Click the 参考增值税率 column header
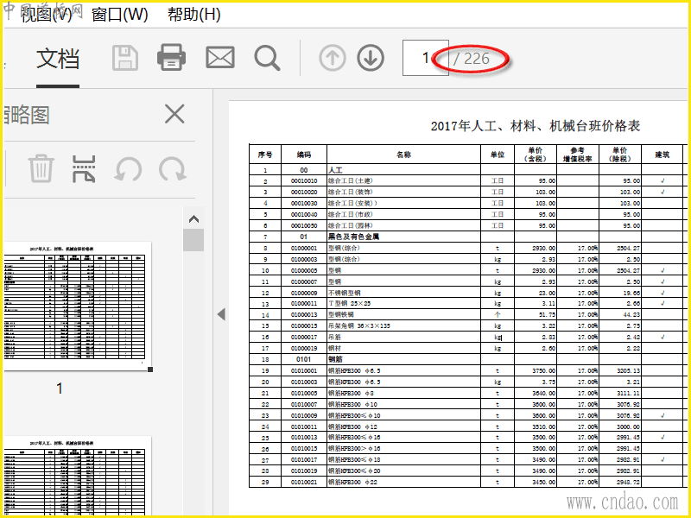Viewport: 691px width, 518px height. pyautogui.click(x=577, y=155)
